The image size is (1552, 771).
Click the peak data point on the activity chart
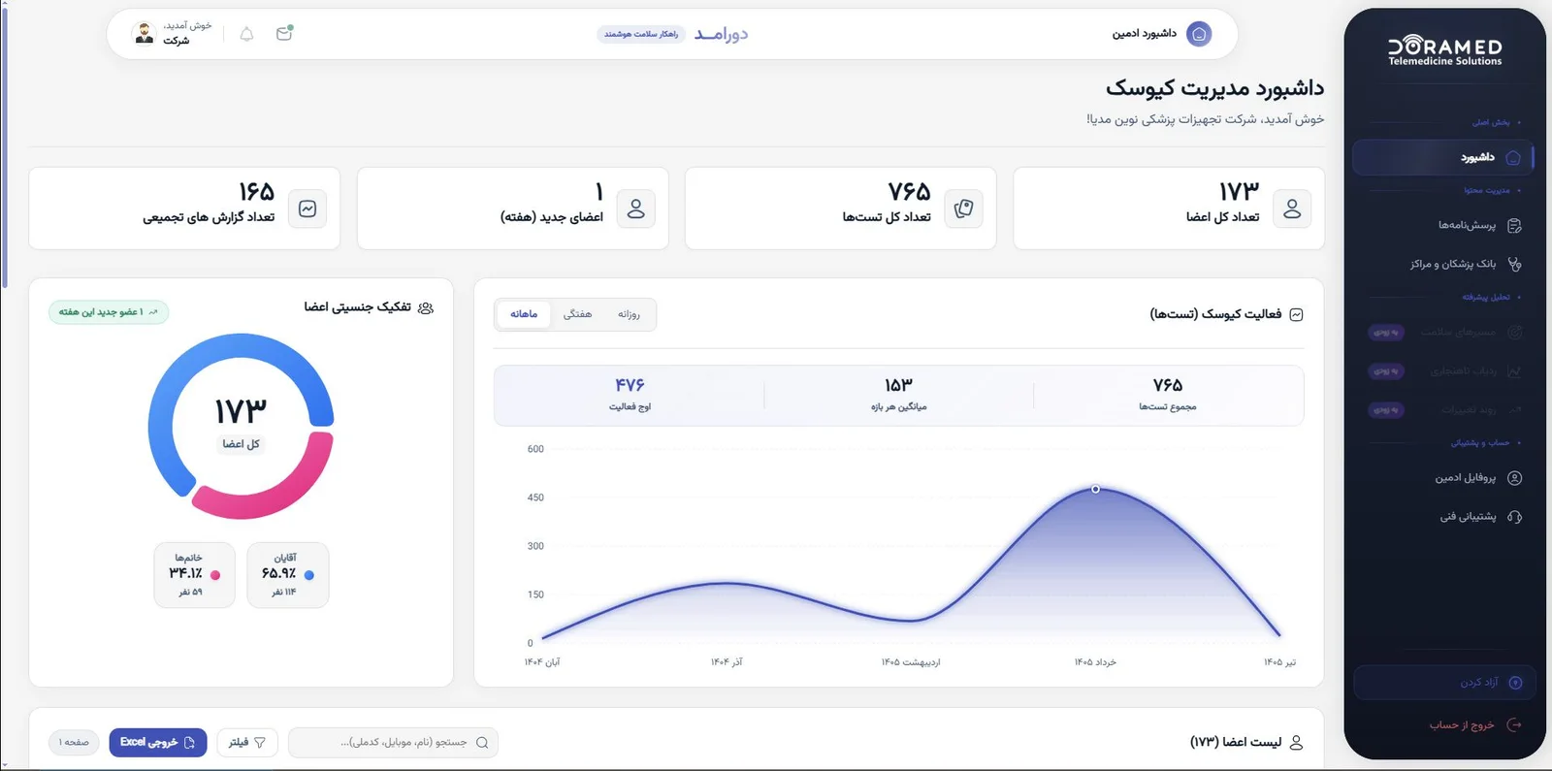(1095, 489)
